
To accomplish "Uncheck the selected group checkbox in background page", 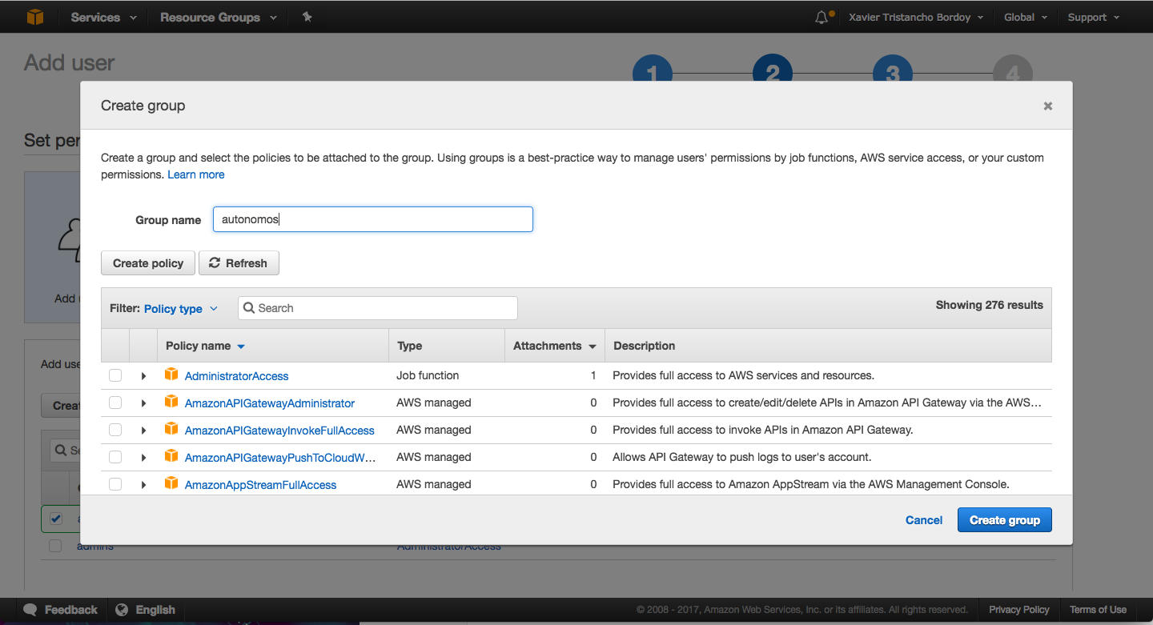I will click(55, 519).
